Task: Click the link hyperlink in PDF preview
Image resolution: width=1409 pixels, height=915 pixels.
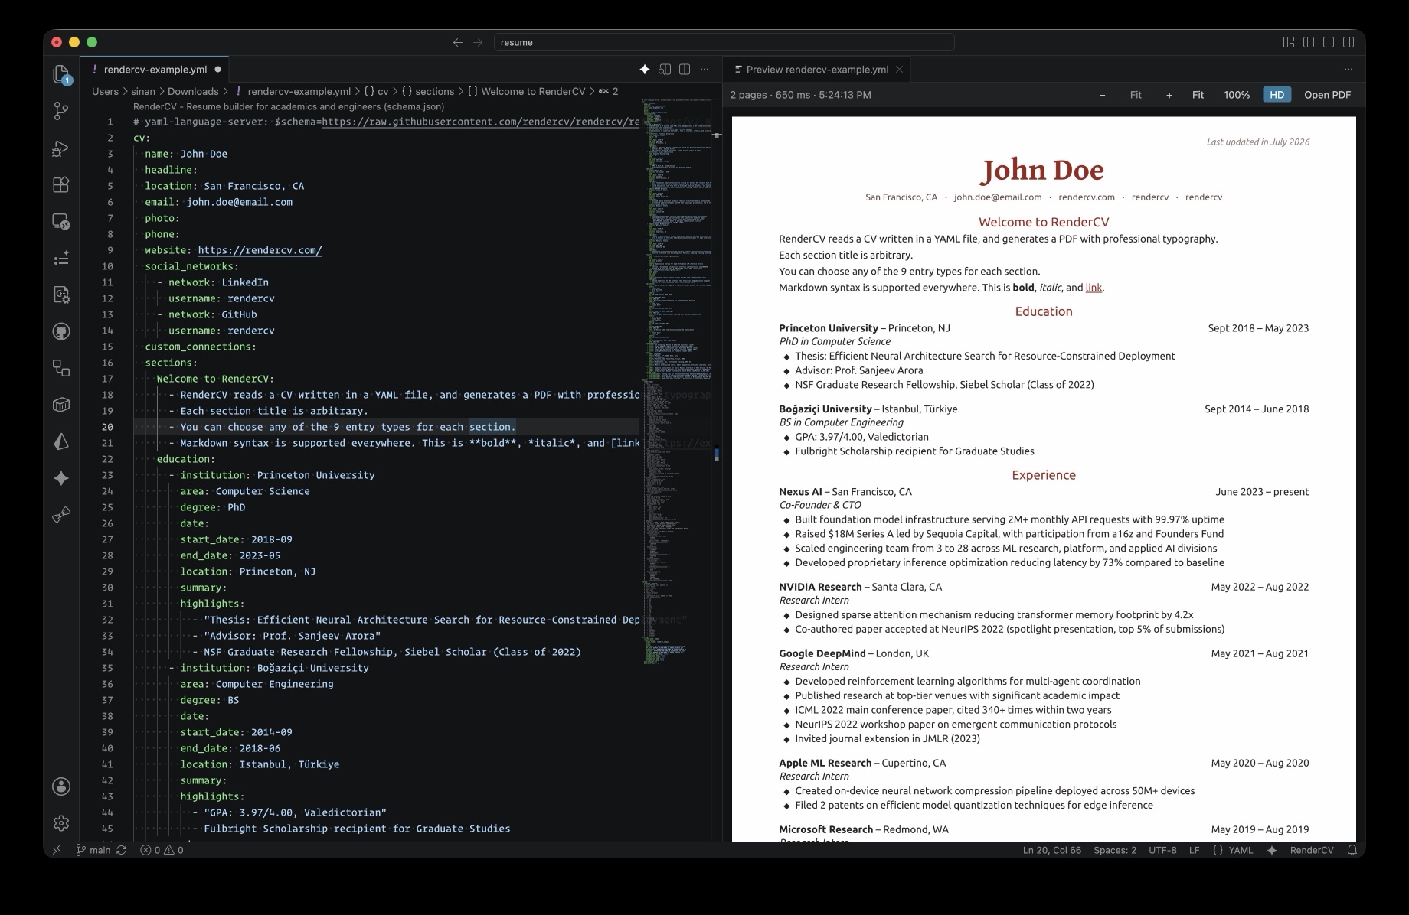Action: point(1094,288)
